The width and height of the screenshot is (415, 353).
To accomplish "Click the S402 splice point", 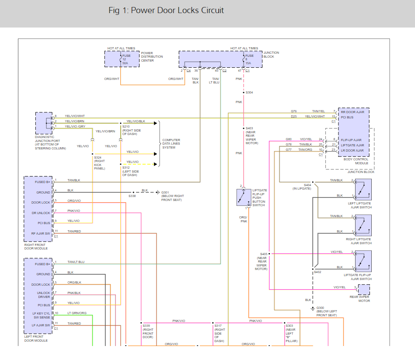I will (x=313, y=269).
